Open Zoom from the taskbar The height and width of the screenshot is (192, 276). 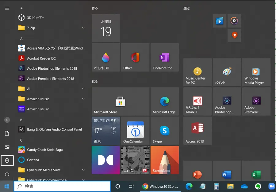[x=271, y=186]
